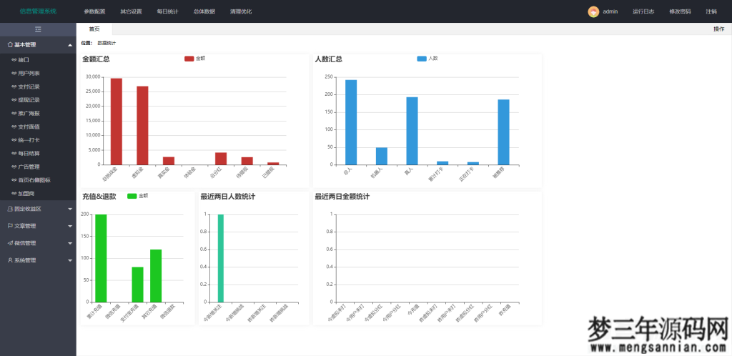
Task: Click the link icon beside 用户列表
Action: click(14, 73)
